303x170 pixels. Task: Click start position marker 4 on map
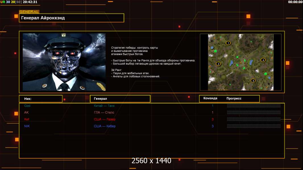pyautogui.click(x=263, y=60)
